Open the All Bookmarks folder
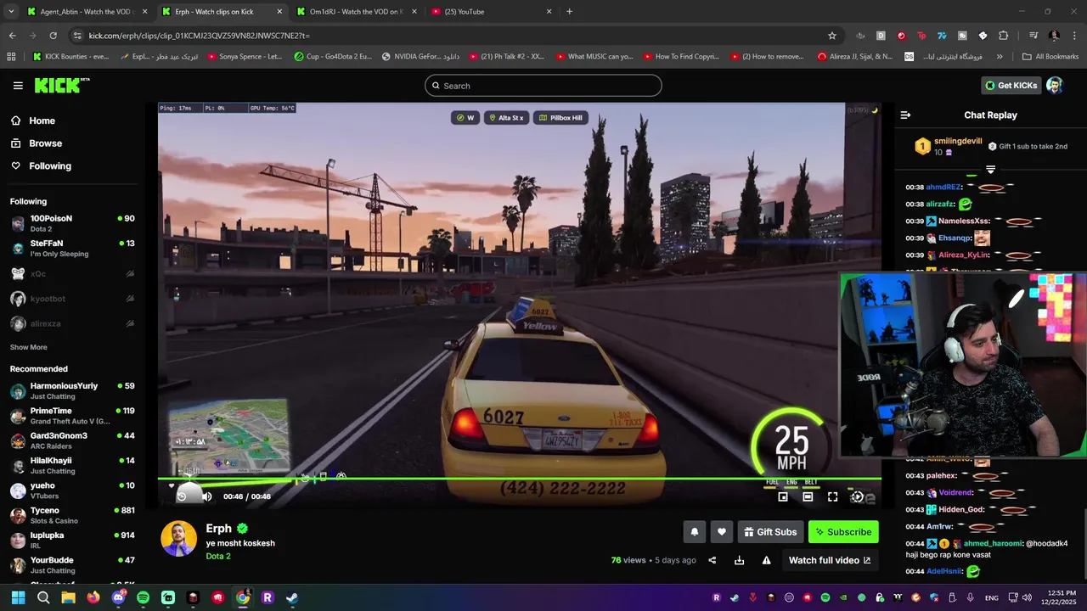The image size is (1087, 611). [x=1050, y=57]
